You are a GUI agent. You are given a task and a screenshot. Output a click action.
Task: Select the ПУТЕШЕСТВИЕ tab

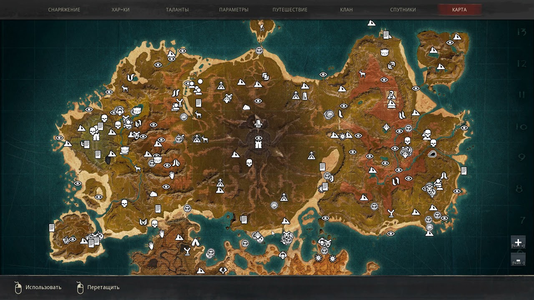tap(290, 10)
